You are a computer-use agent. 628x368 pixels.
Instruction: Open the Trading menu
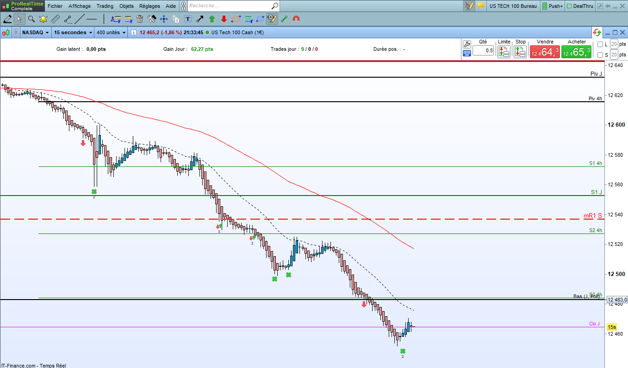click(105, 6)
